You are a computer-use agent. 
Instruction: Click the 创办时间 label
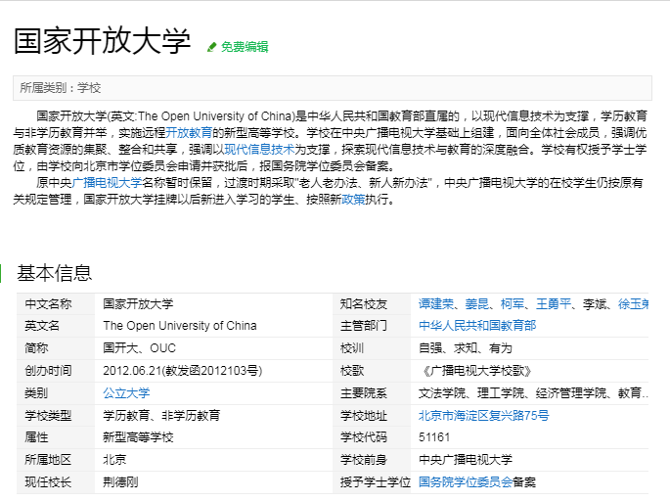48,370
